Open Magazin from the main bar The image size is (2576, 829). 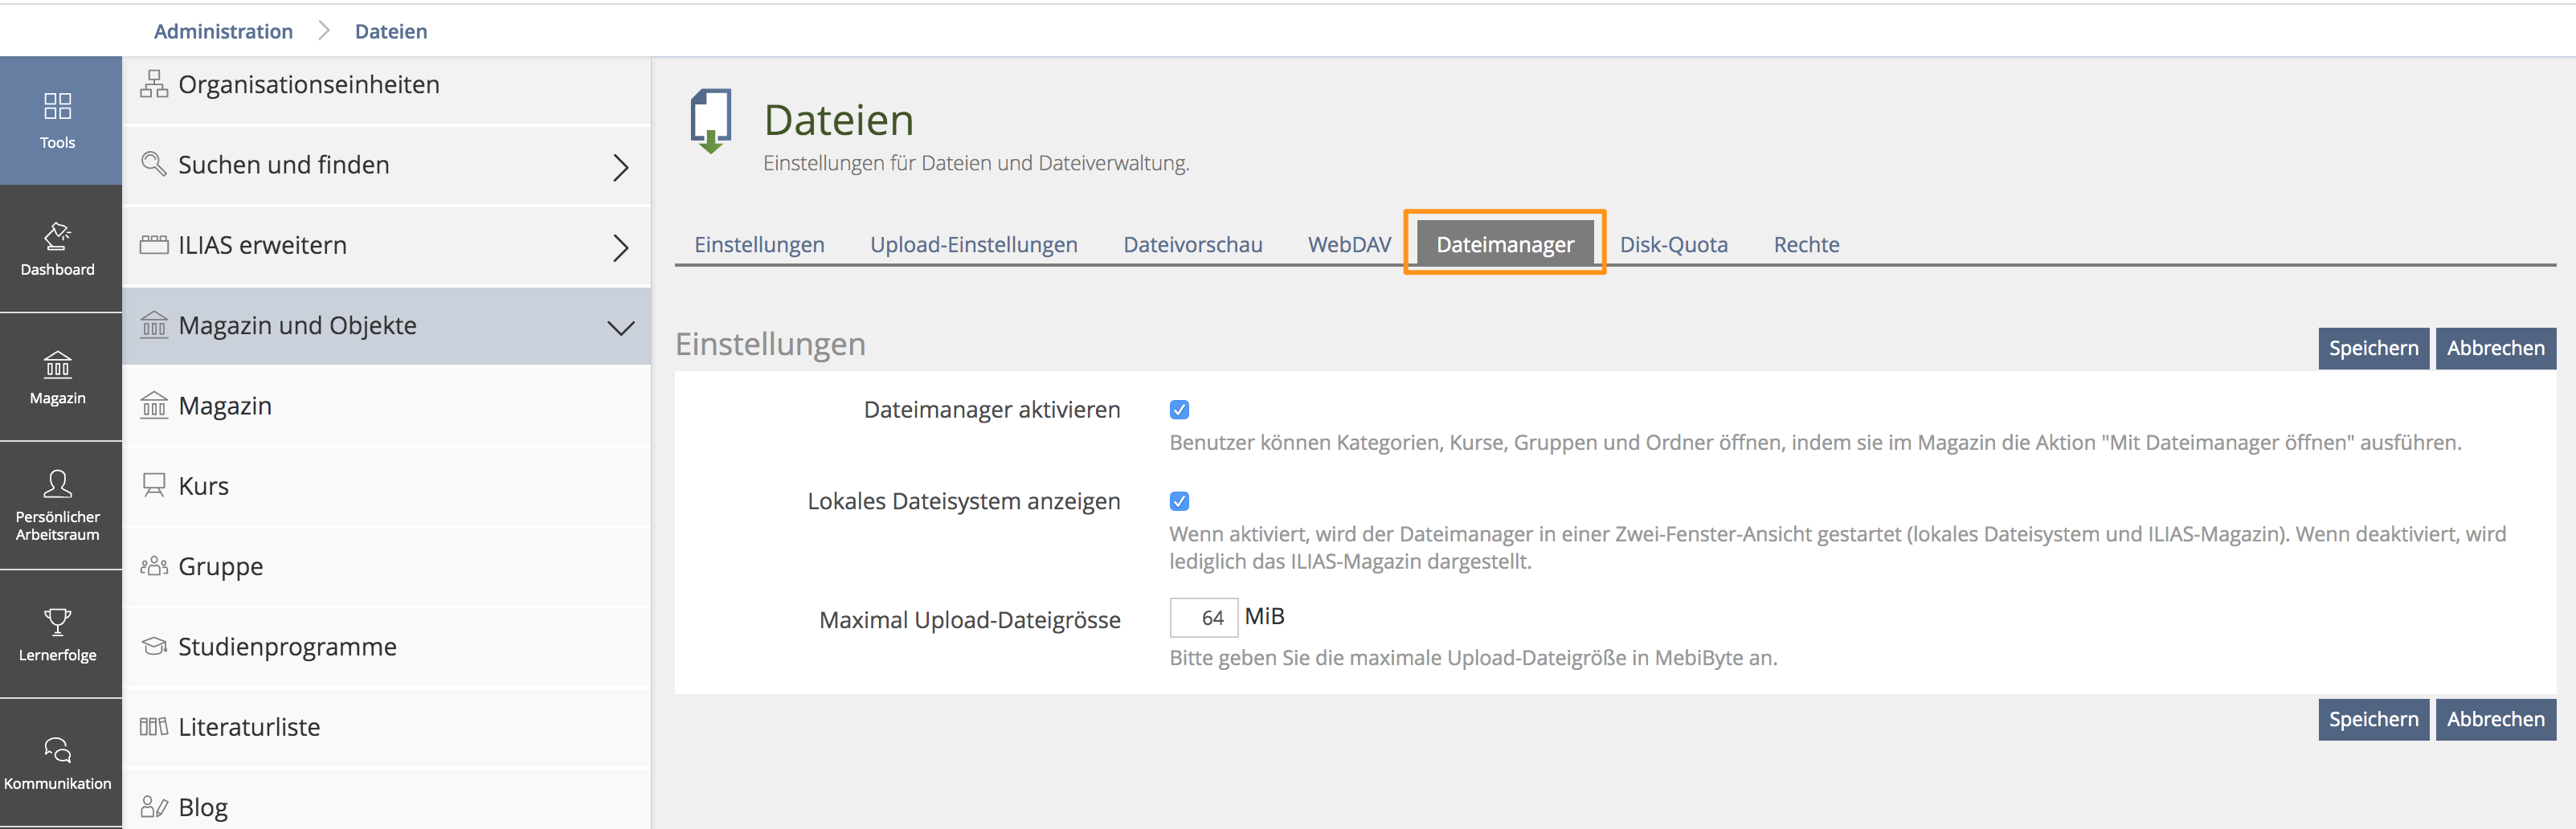pyautogui.click(x=58, y=365)
